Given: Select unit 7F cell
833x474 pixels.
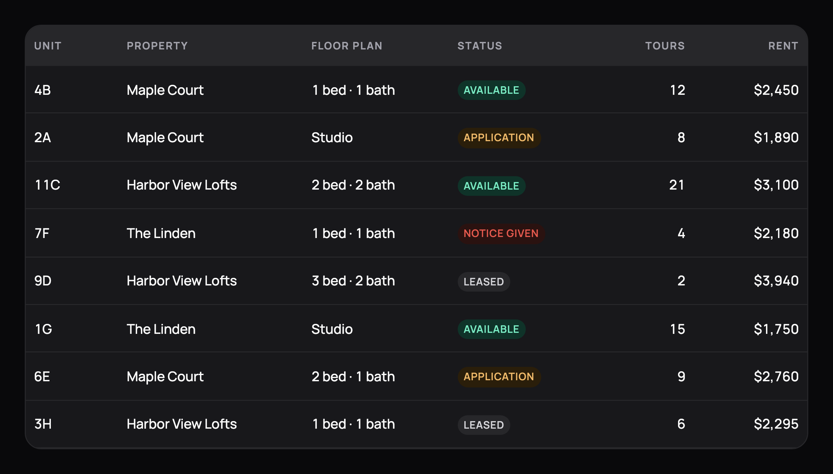Looking at the screenshot, I should (42, 233).
